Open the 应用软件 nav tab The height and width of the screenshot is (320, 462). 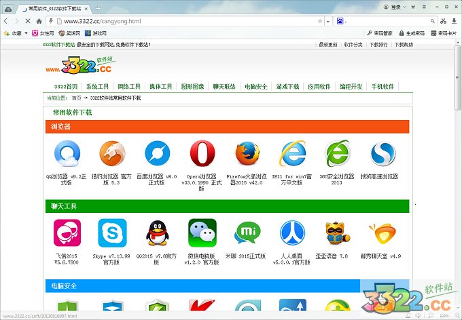click(319, 87)
